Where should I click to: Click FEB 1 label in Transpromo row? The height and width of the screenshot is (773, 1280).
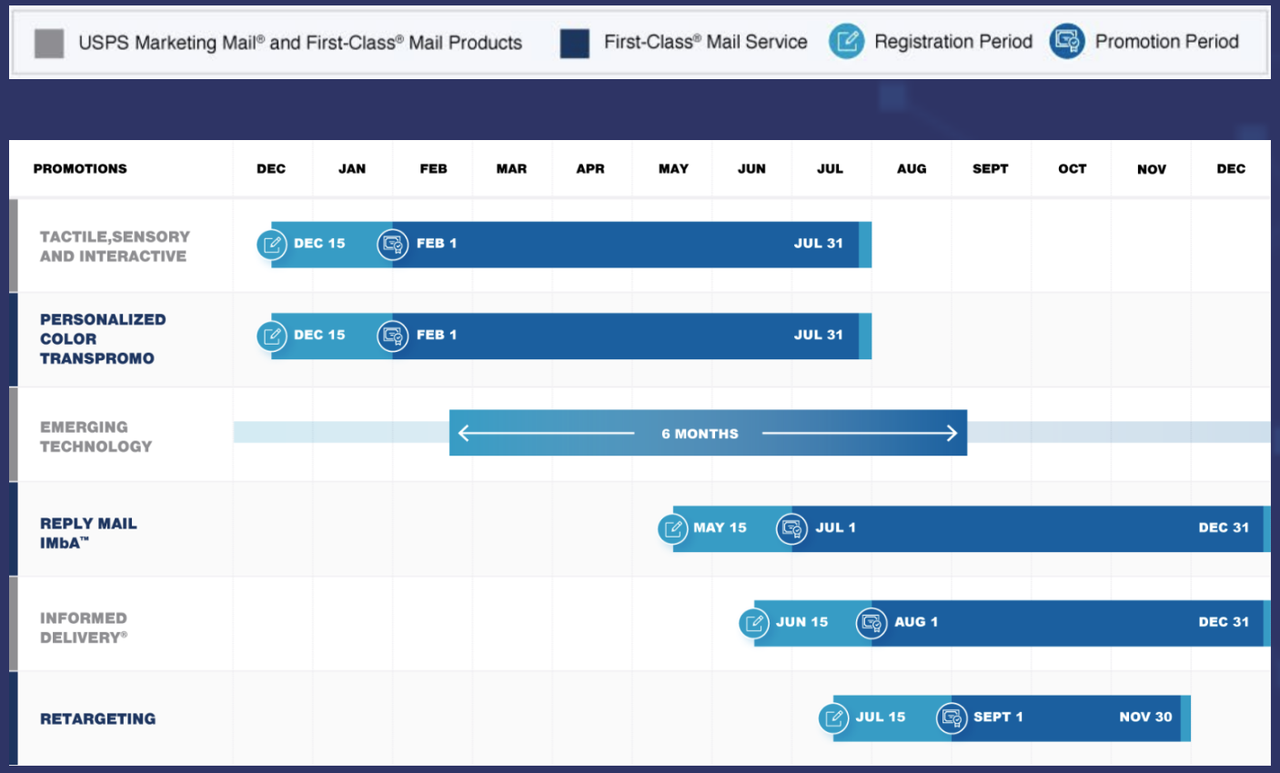click(437, 335)
